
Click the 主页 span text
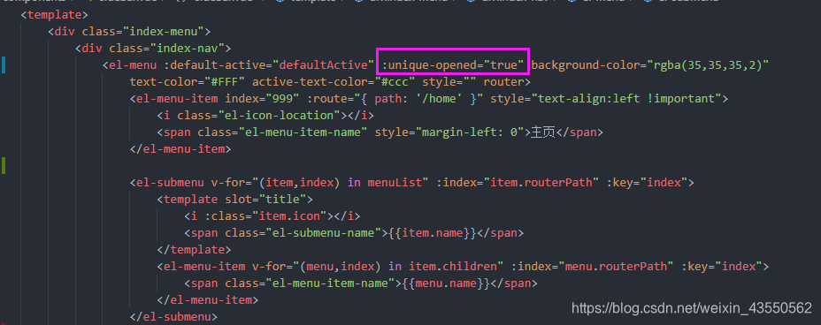pyautogui.click(x=542, y=132)
